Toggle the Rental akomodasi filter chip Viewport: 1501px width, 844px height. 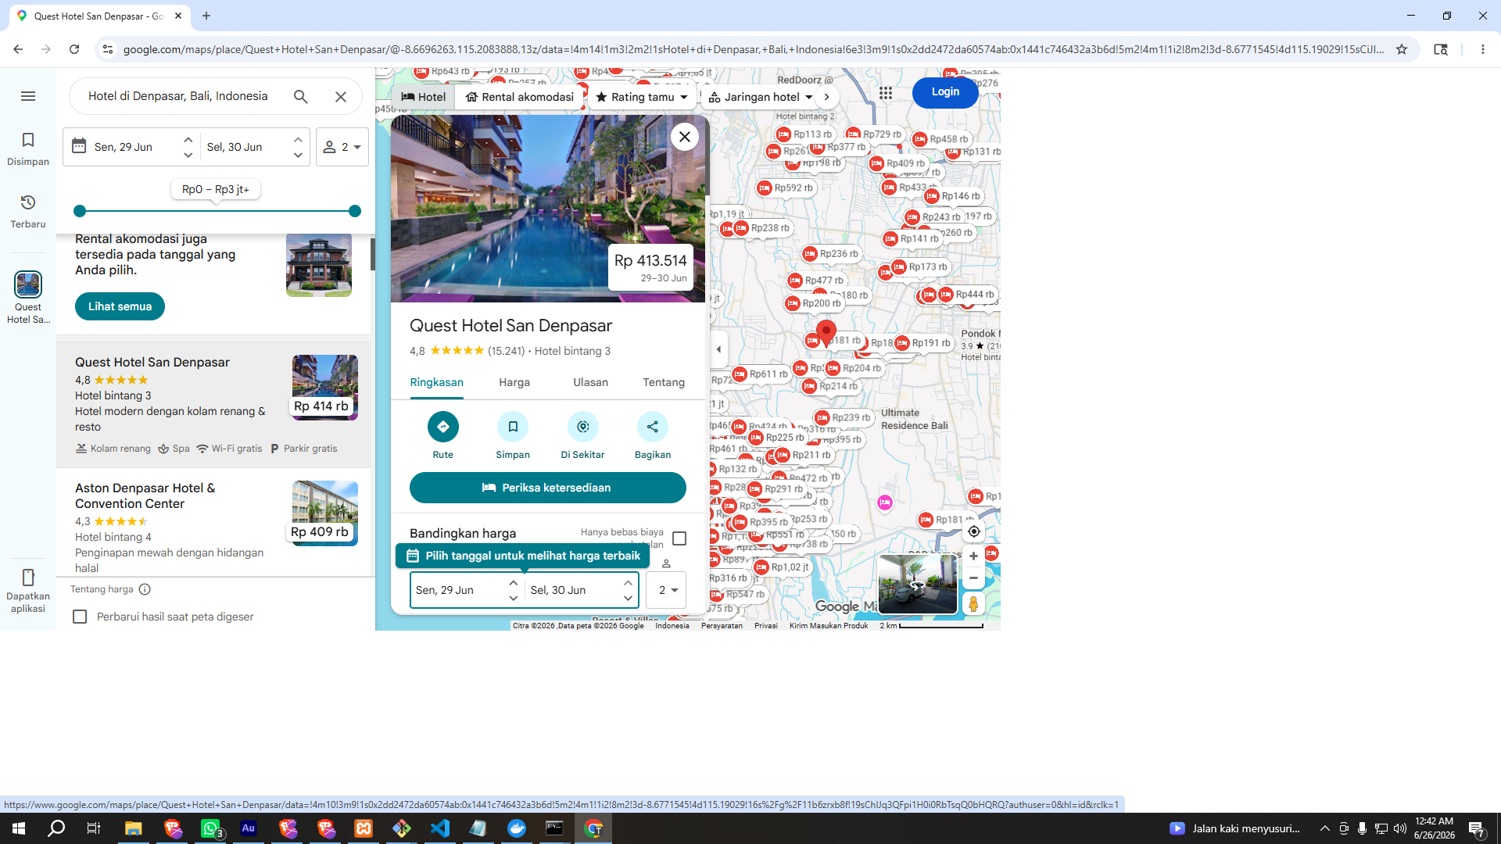pyautogui.click(x=520, y=97)
